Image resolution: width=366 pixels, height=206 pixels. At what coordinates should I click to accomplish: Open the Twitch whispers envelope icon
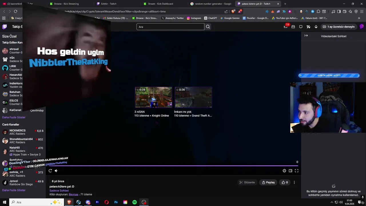[293, 27]
